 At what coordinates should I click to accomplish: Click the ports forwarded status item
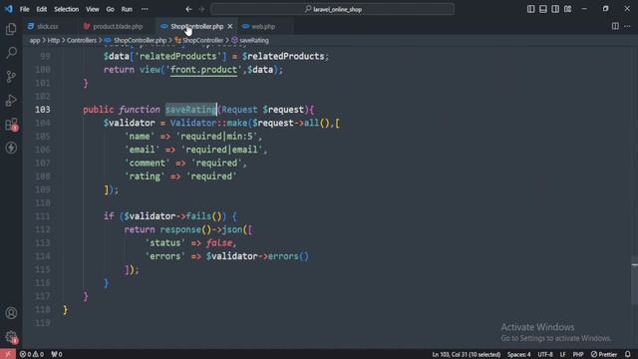coord(57,354)
